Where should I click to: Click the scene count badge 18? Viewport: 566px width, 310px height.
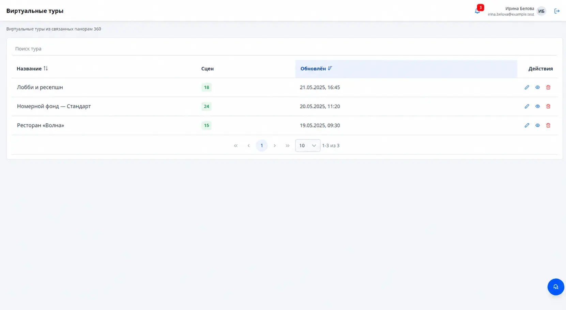(206, 87)
